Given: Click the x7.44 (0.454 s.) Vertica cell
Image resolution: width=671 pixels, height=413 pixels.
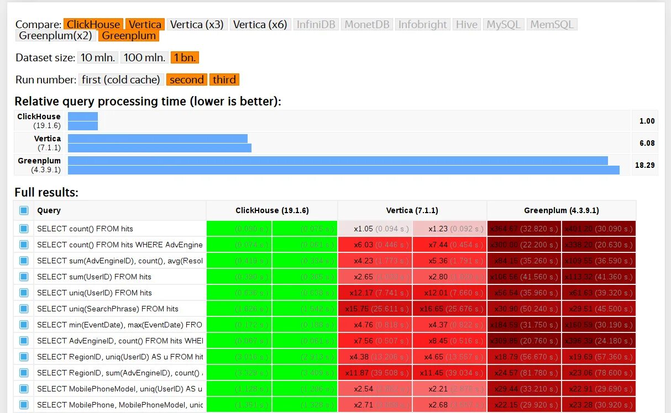Looking at the screenshot, I should coord(450,245).
